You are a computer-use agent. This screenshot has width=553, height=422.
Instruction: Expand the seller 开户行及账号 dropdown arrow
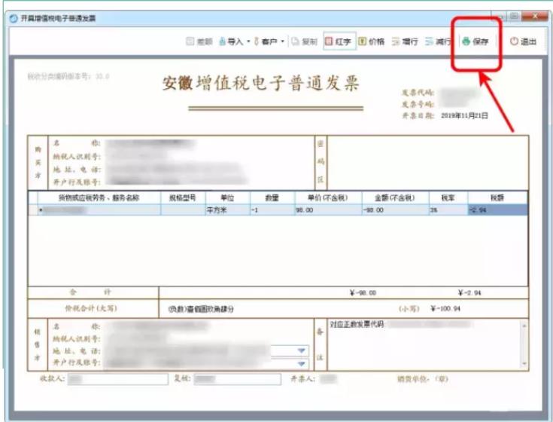click(302, 362)
